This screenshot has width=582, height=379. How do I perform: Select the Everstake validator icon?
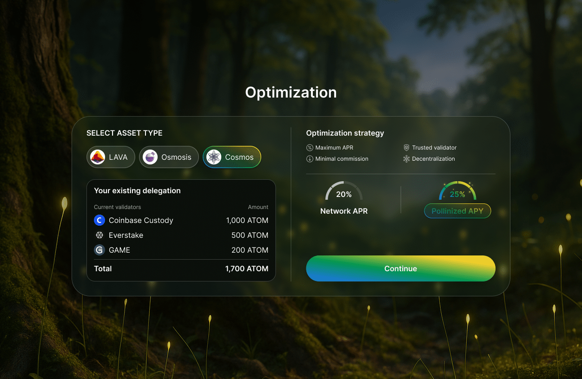point(99,235)
